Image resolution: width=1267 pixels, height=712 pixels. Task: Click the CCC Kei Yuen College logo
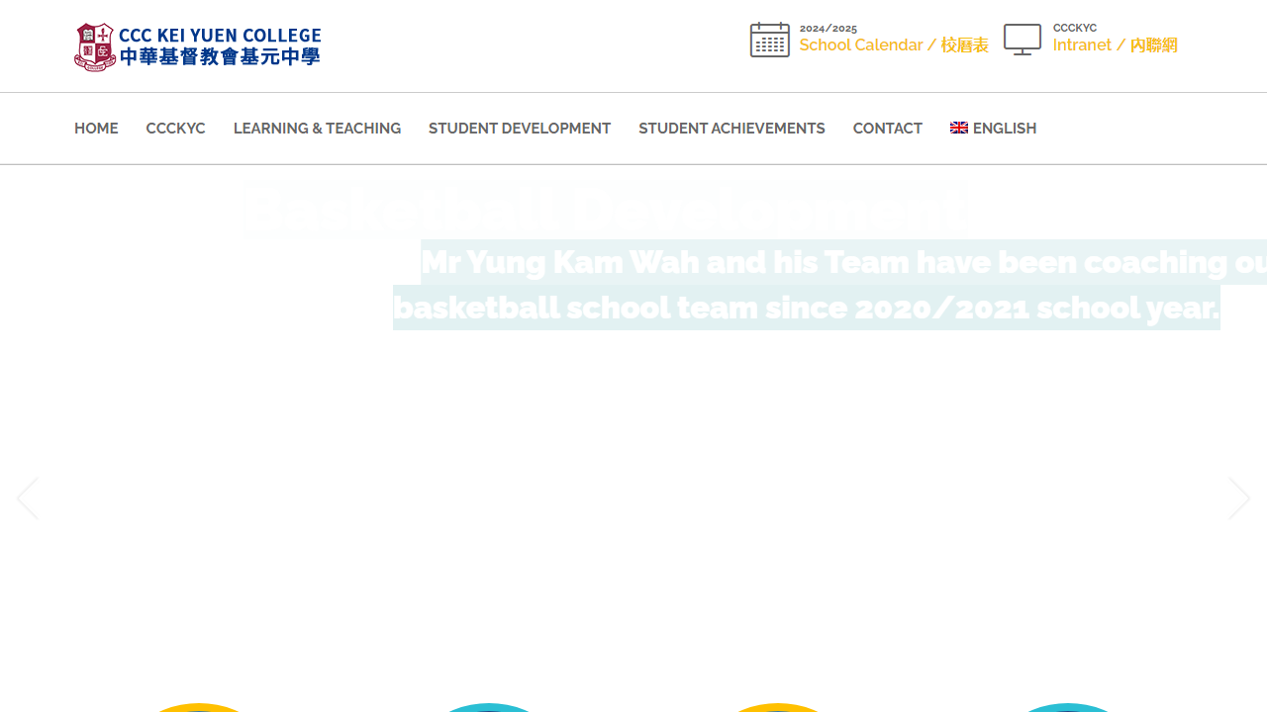[198, 46]
